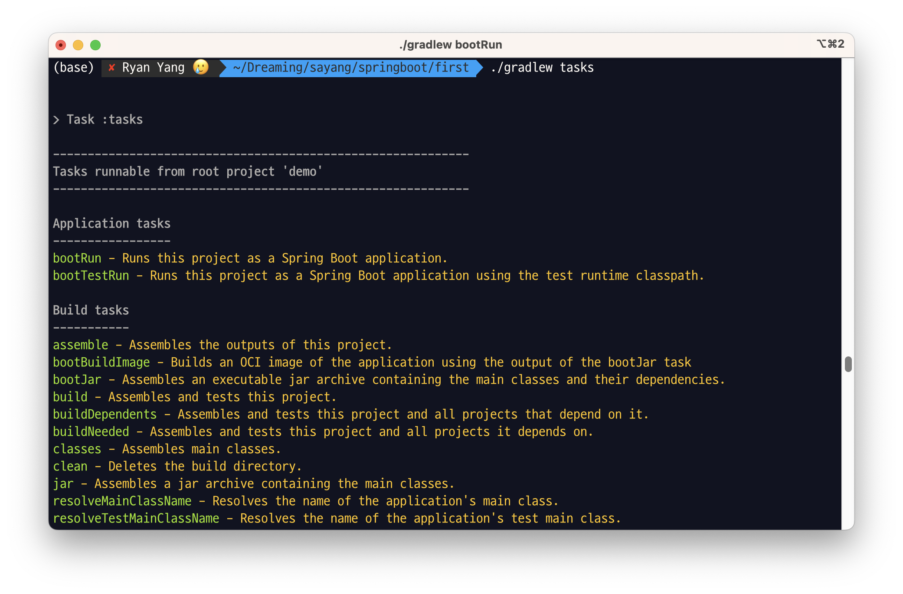The width and height of the screenshot is (903, 594).
Task: Click the (base) conda environment label
Action: tap(73, 68)
